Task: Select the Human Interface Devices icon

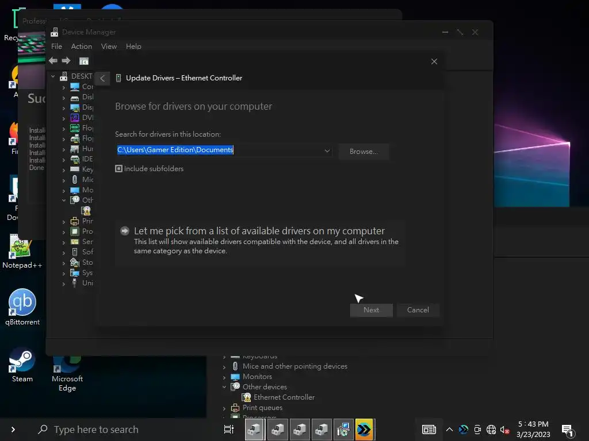Action: click(75, 149)
